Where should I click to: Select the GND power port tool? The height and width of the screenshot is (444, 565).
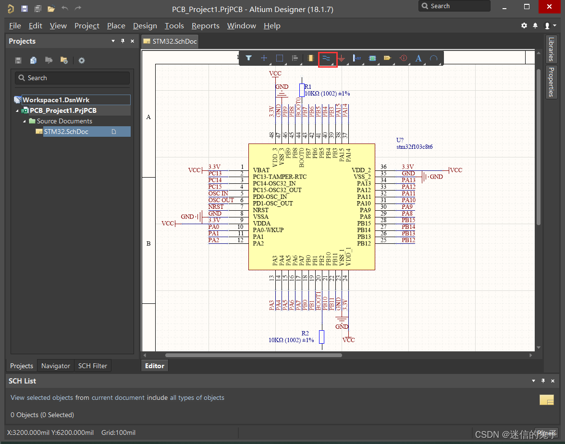click(341, 58)
